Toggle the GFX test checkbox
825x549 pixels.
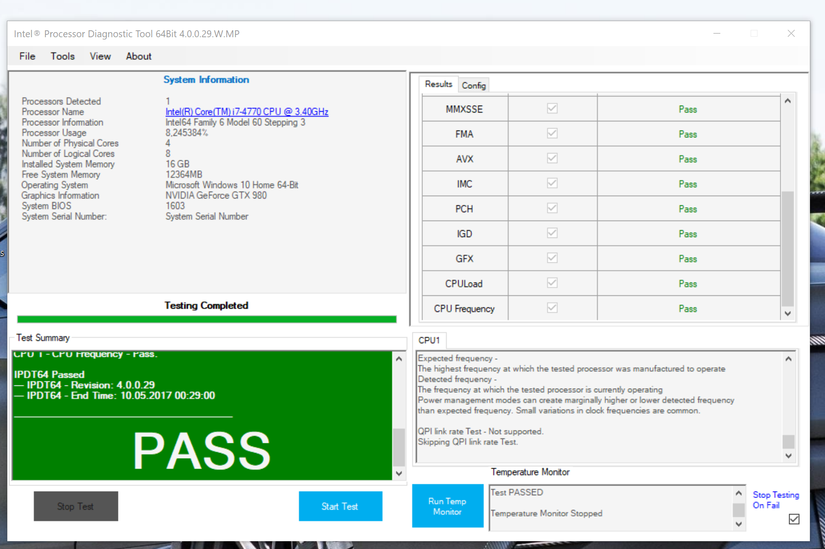tap(552, 258)
